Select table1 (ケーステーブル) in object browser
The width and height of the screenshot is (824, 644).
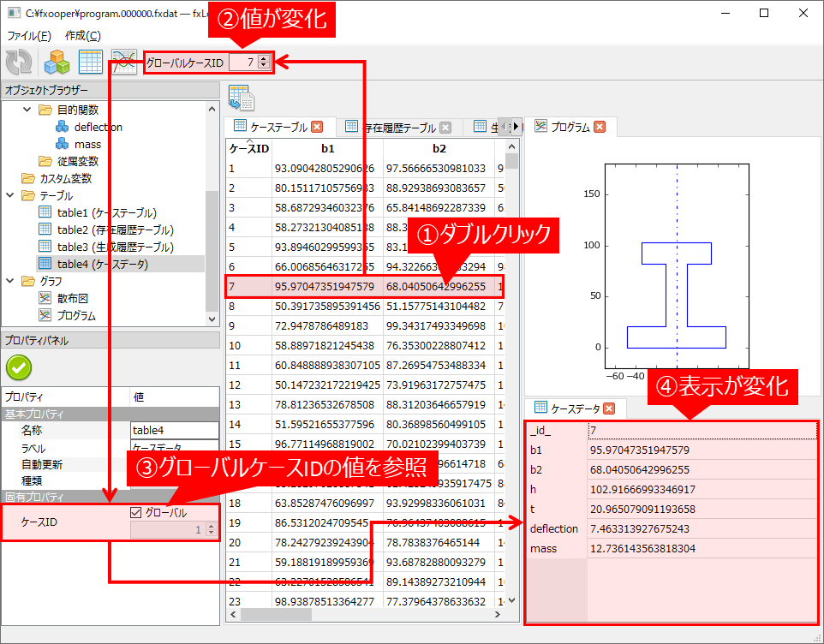click(106, 212)
